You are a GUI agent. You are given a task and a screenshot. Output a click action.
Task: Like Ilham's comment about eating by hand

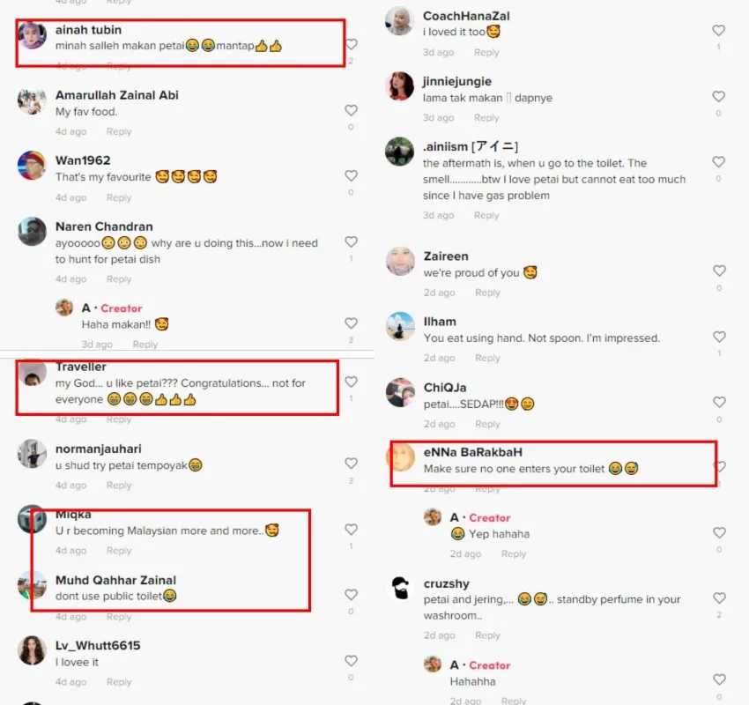(x=719, y=337)
